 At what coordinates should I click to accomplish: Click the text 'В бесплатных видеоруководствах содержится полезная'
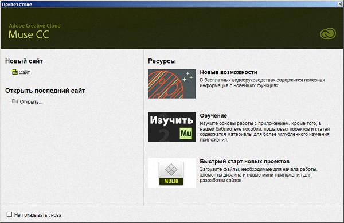point(262,80)
